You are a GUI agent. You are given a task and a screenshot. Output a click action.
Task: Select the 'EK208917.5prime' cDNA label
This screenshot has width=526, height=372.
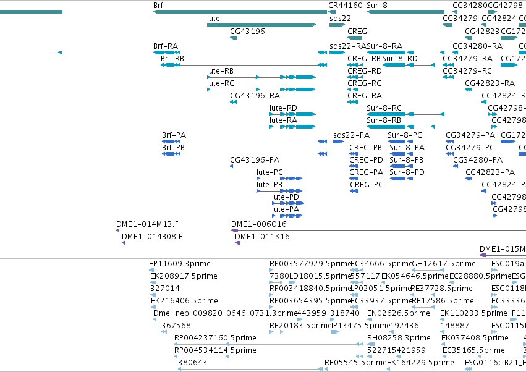point(184,276)
